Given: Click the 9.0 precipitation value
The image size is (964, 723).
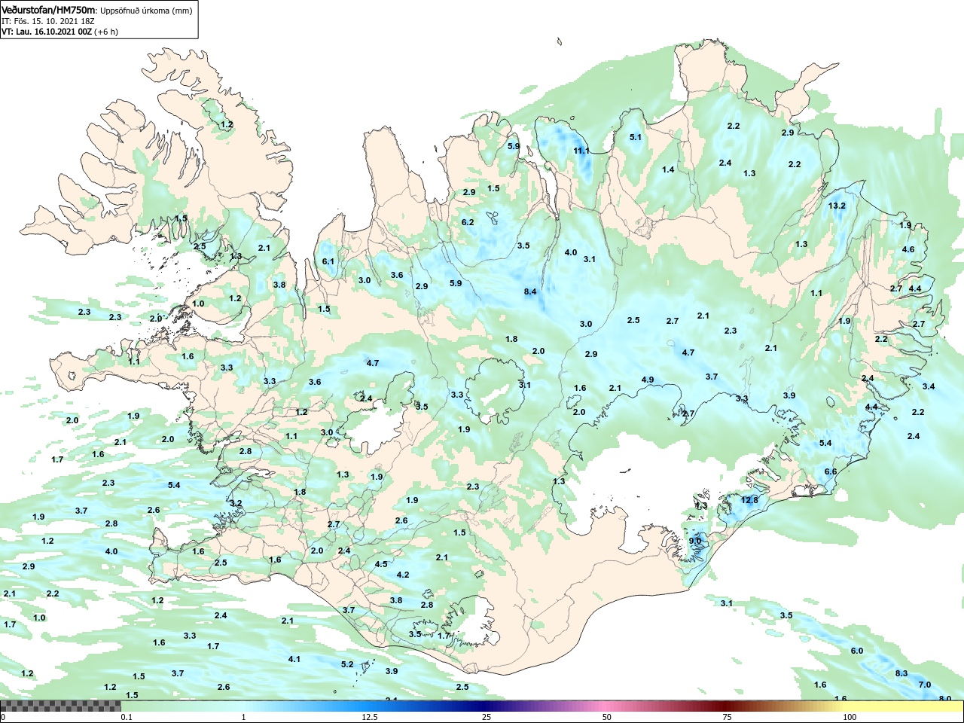Looking at the screenshot, I should 695,541.
